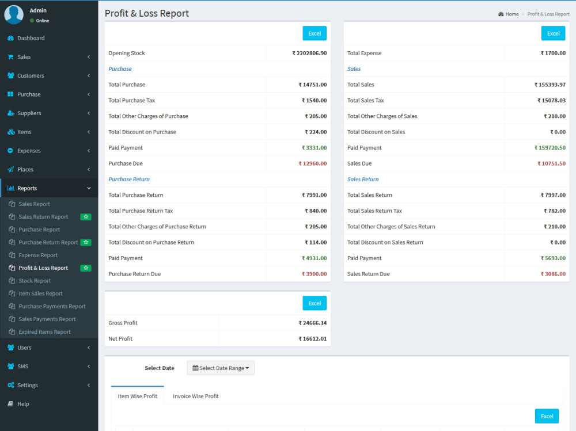Viewport: 576px width, 431px height.
Task: Click the Home breadcrumb dashboard icon
Action: 501,14
